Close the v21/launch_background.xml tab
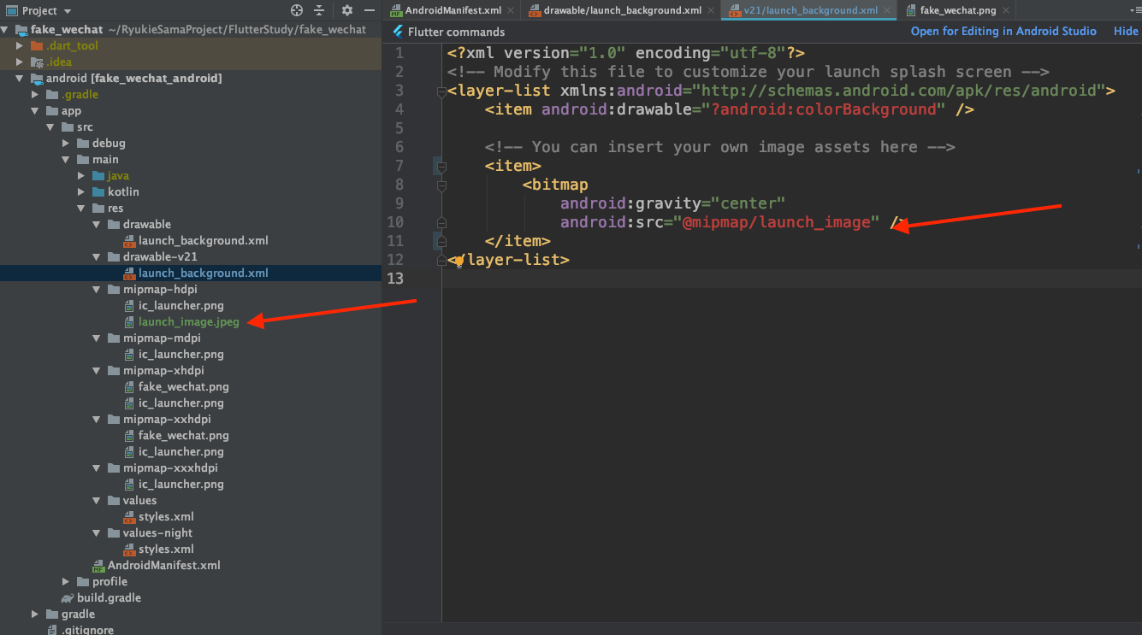The width and height of the screenshot is (1142, 635). [x=885, y=10]
